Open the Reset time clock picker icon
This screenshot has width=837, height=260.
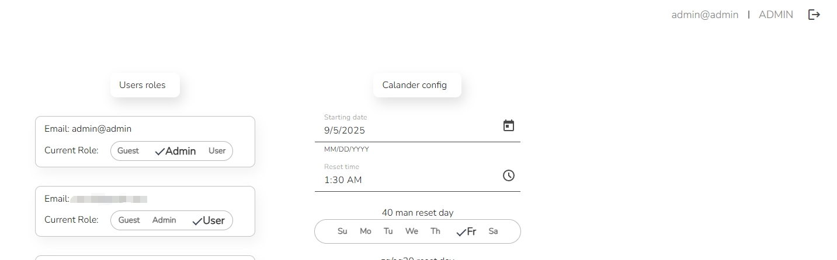click(509, 175)
